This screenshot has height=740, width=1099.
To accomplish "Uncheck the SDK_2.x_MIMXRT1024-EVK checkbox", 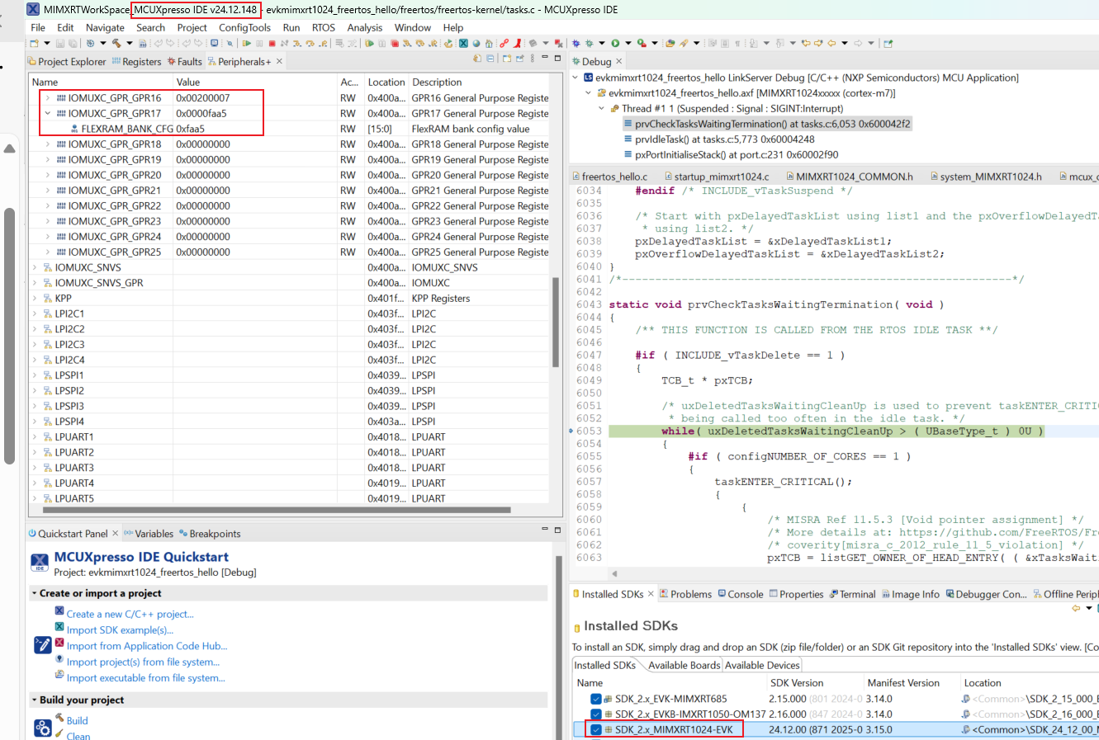I will [x=595, y=730].
